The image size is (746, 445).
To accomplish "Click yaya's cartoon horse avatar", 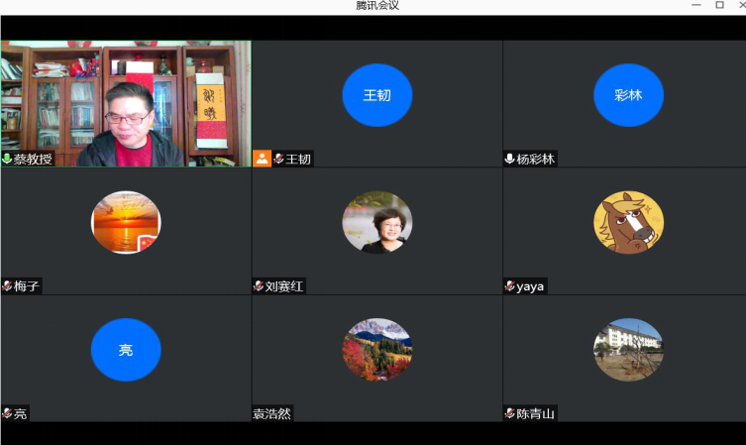I will 628,223.
